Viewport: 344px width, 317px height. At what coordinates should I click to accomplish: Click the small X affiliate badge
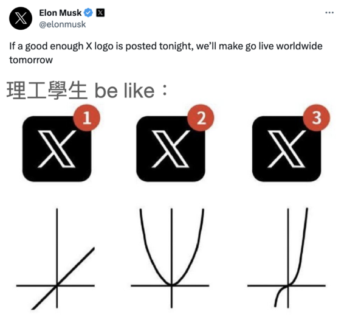click(100, 13)
